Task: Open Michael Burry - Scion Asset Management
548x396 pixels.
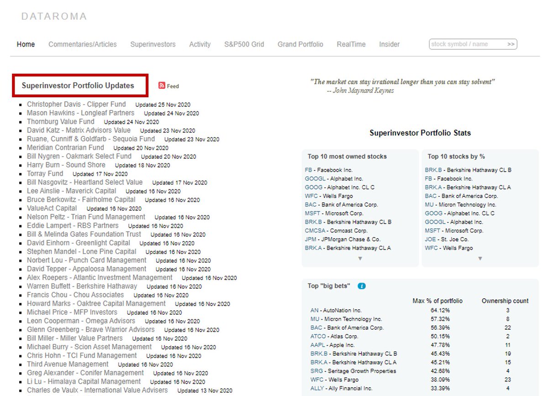Action: tap(90, 347)
